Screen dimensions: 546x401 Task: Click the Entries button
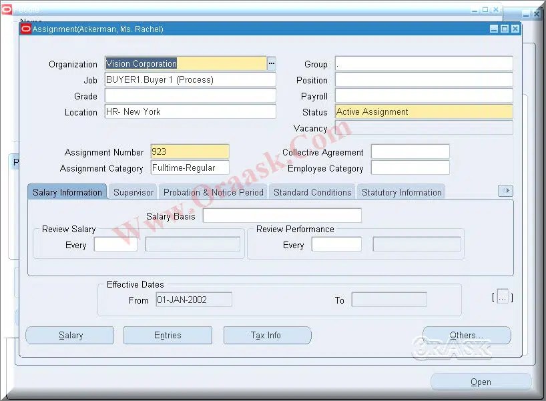[168, 335]
